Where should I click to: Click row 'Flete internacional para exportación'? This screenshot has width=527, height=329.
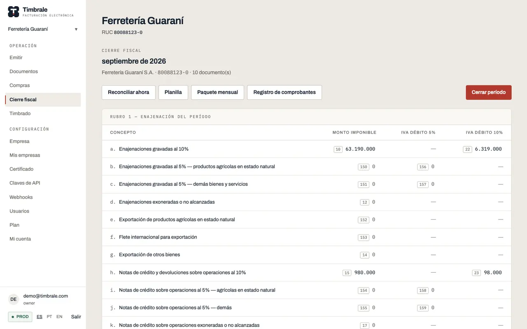coord(307,237)
